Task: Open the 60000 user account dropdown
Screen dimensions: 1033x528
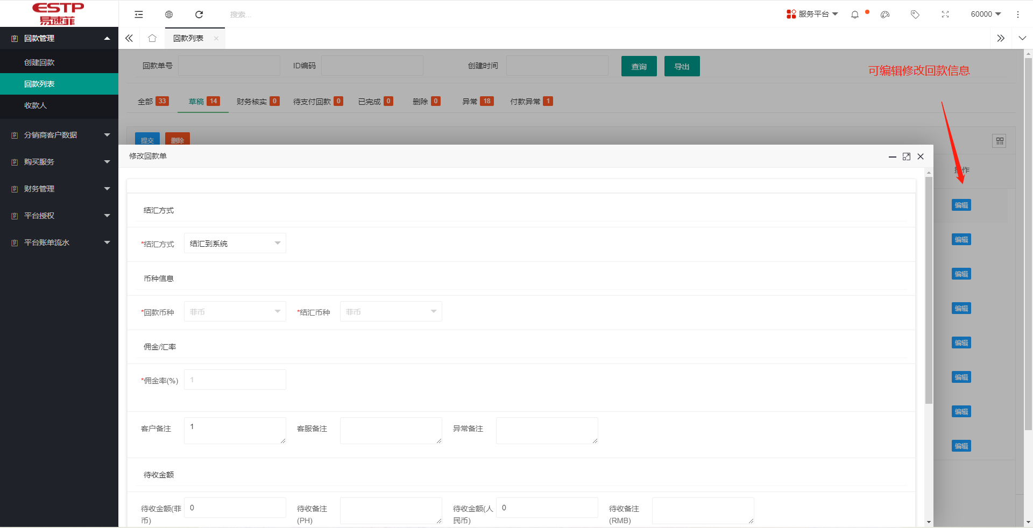Action: [x=986, y=14]
